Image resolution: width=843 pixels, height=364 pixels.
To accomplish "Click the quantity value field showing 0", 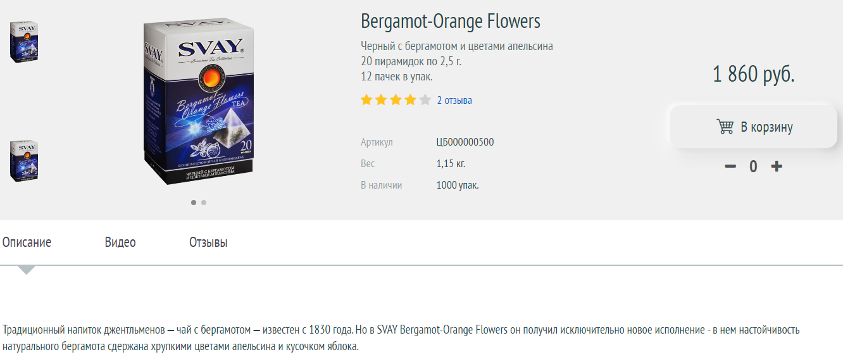I will [x=753, y=166].
